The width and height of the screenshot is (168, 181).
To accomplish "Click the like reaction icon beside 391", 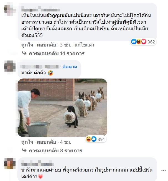I will tap(94, 139).
